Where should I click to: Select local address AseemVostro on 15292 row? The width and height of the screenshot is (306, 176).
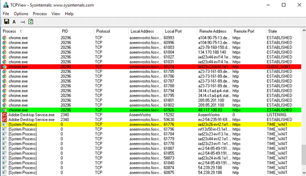pyautogui.click(x=140, y=115)
